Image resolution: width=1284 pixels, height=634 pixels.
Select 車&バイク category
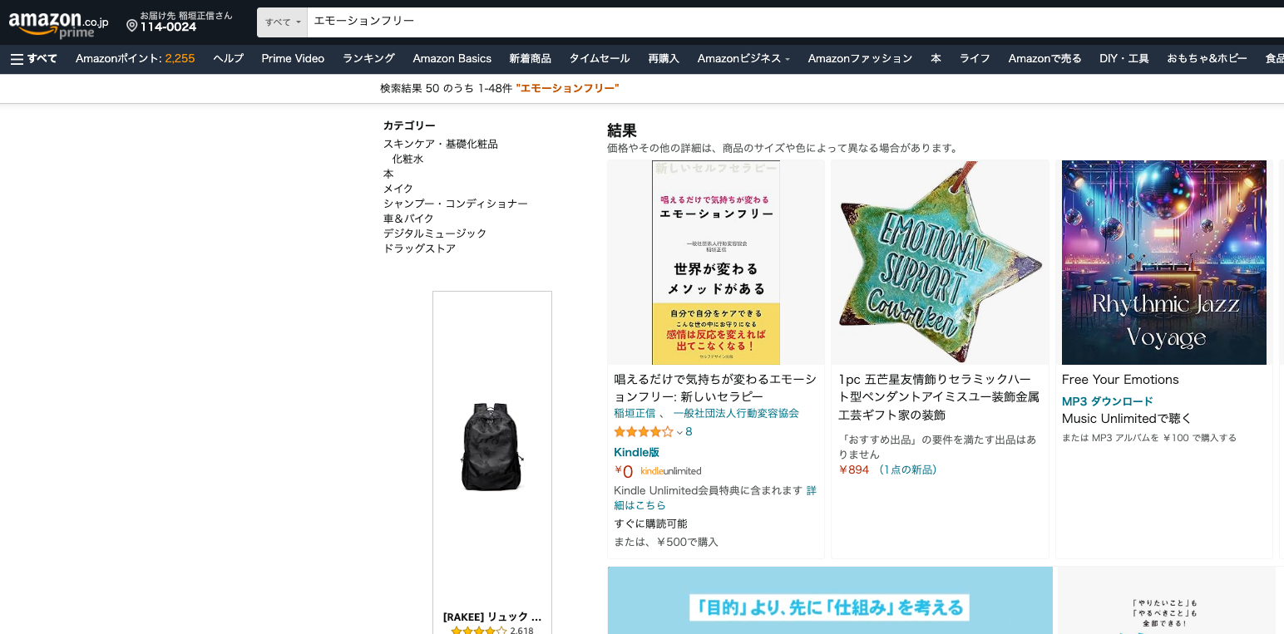click(408, 219)
